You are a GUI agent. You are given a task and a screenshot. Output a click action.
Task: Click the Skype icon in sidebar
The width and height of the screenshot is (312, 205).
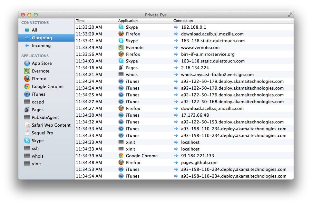(27, 141)
